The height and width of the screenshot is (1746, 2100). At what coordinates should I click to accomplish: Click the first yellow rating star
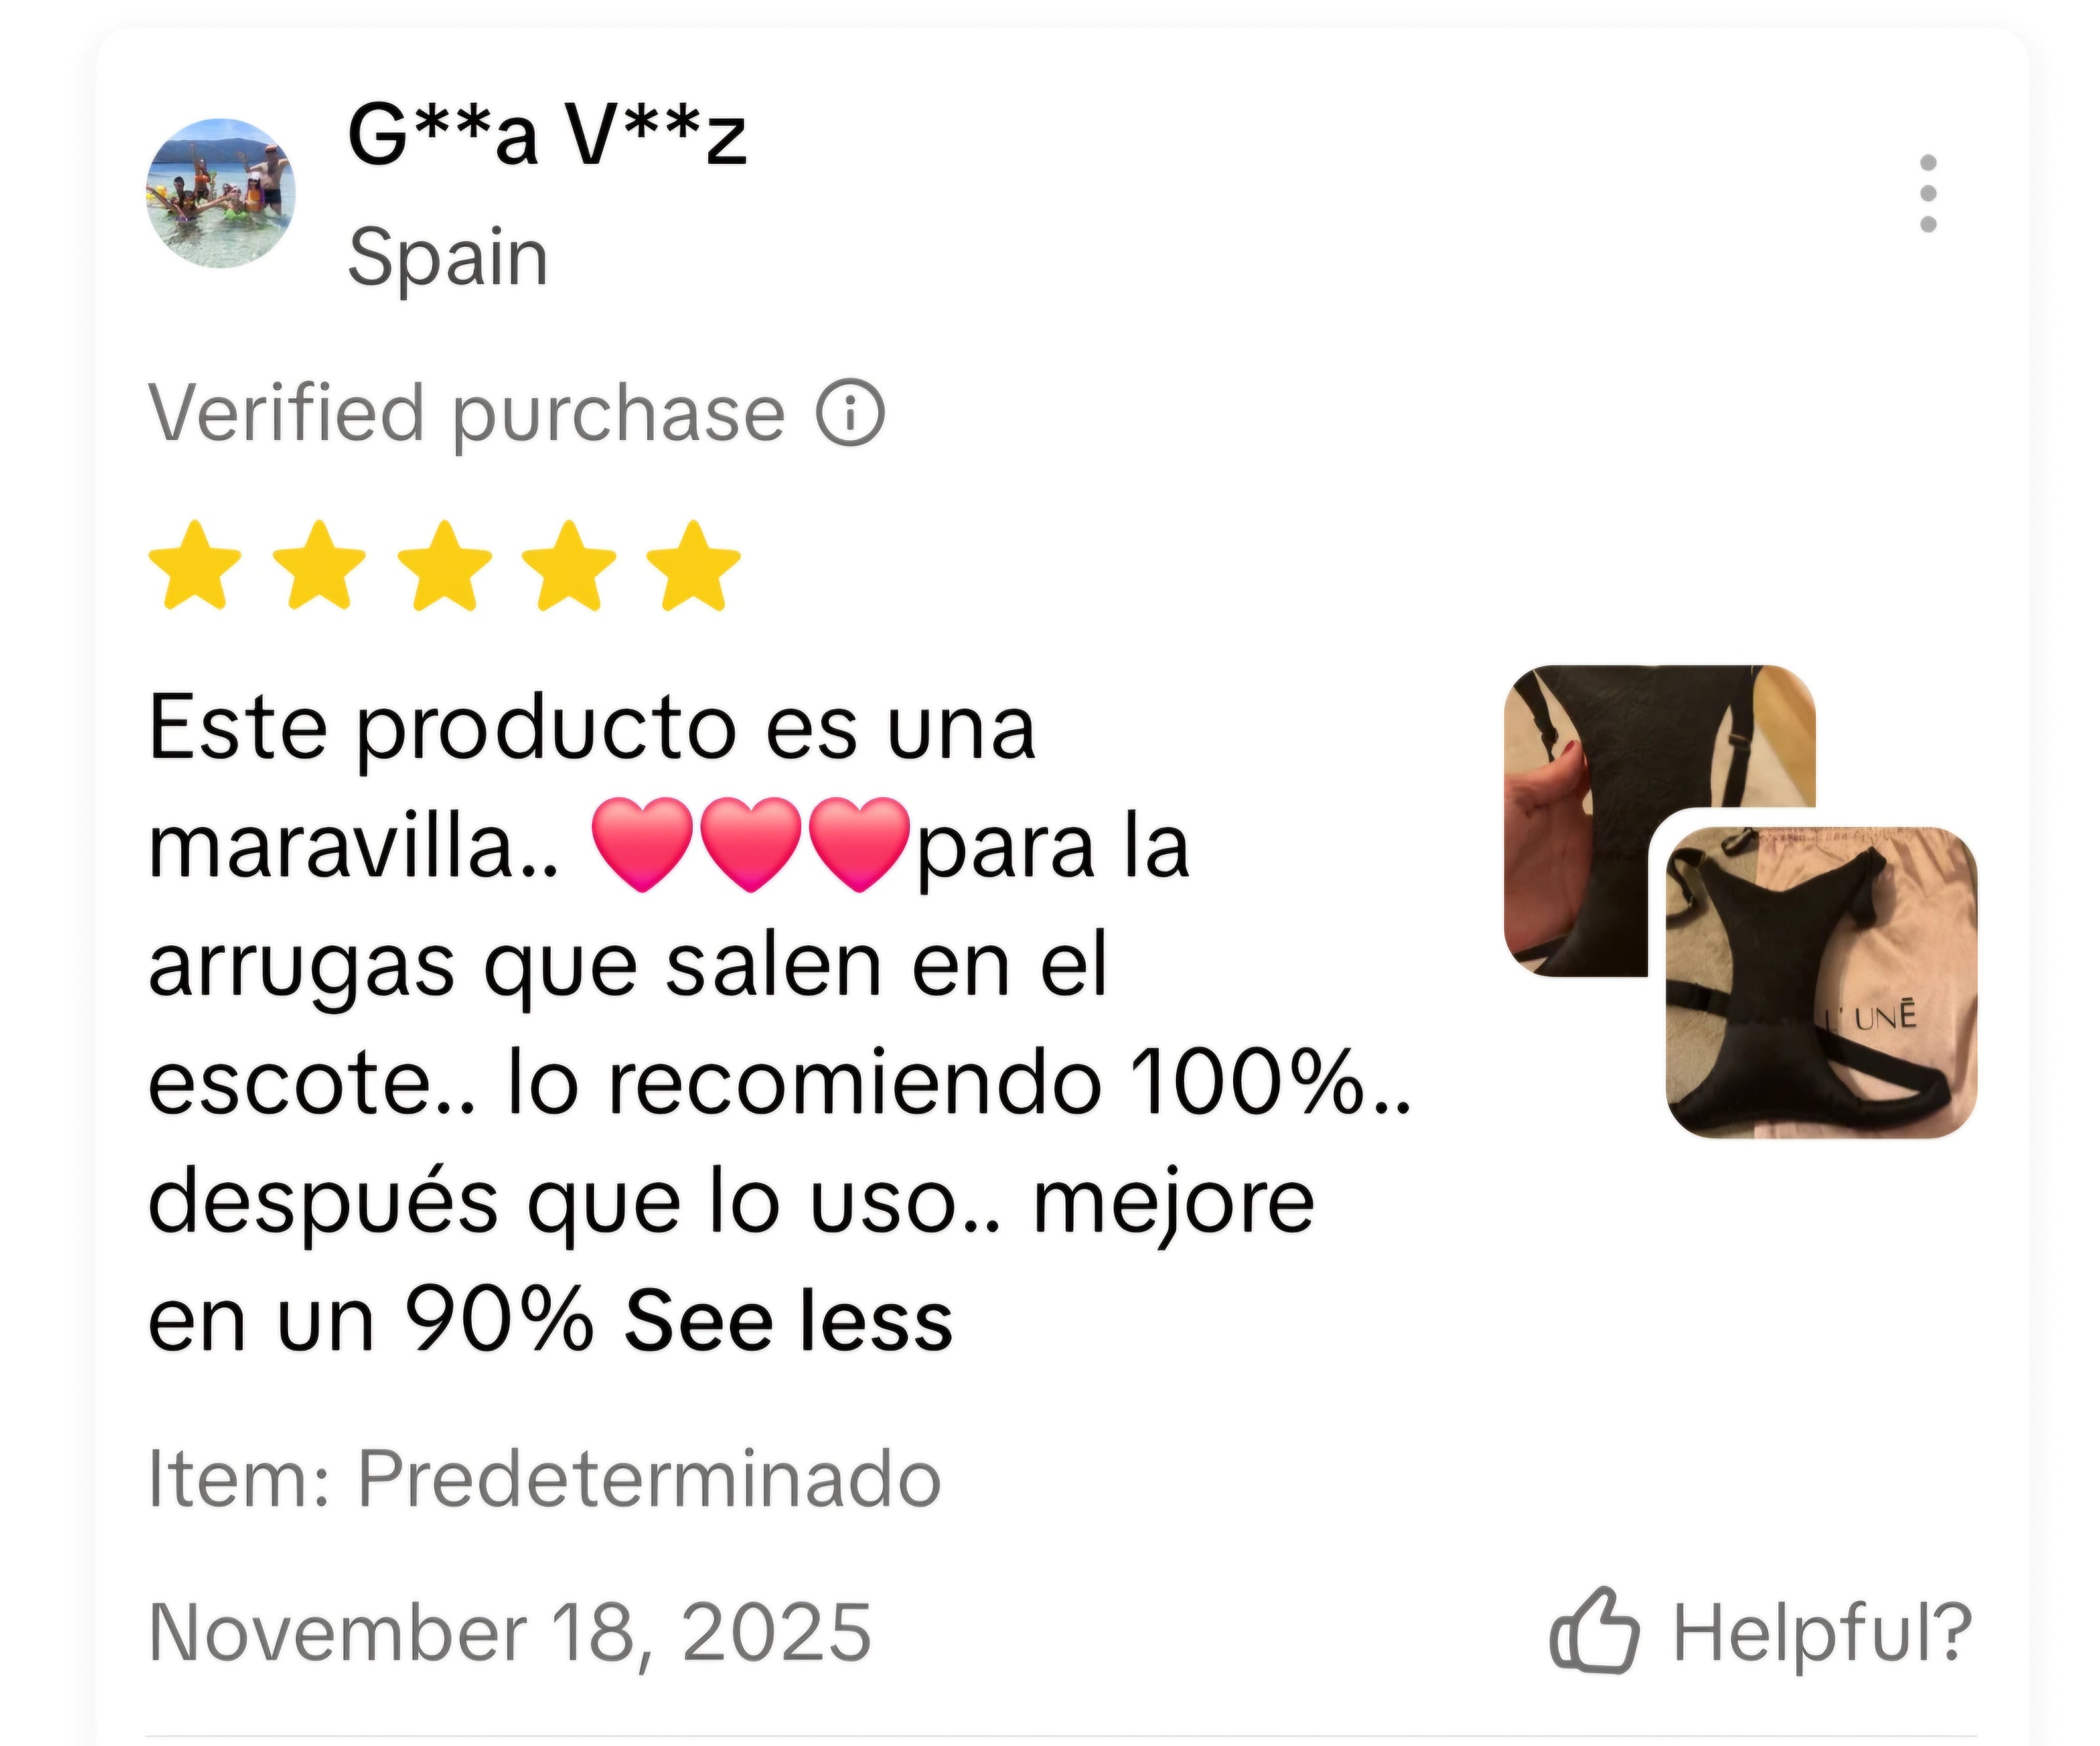[195, 565]
